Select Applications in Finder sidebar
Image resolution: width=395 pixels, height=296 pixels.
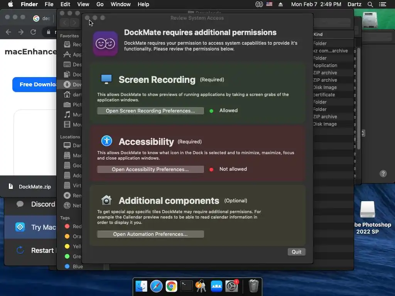73,54
